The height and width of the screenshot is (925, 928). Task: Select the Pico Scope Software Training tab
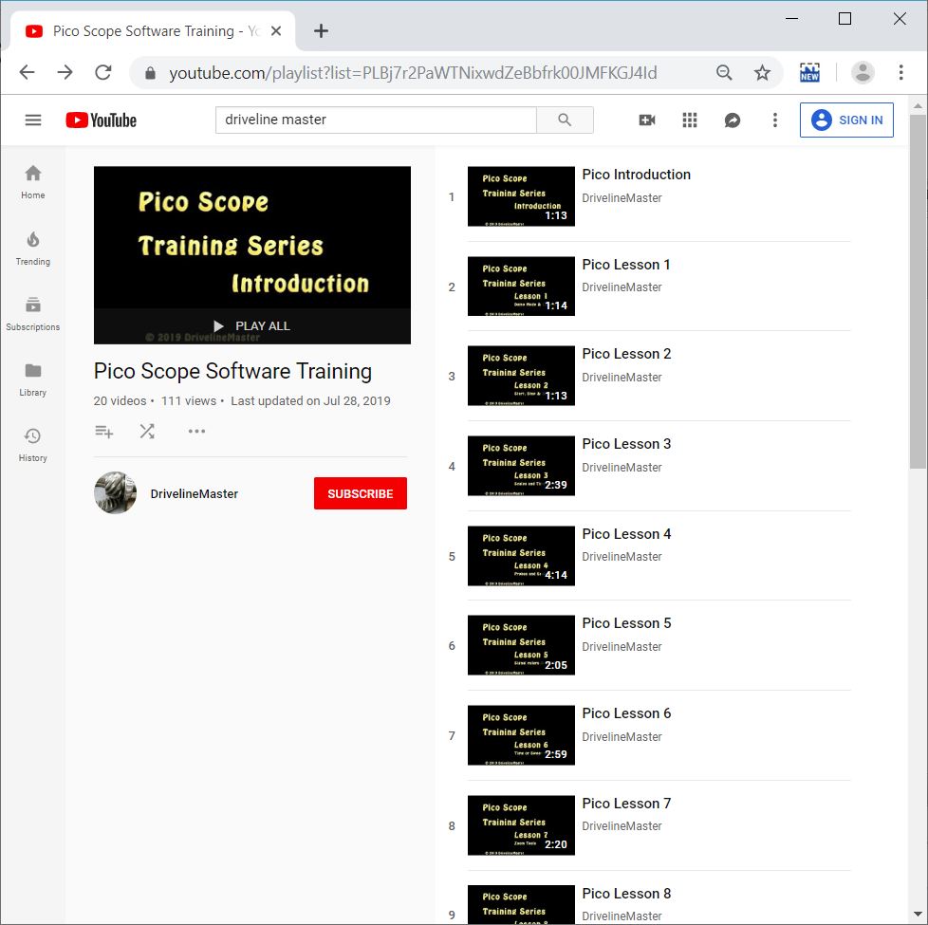pos(154,30)
